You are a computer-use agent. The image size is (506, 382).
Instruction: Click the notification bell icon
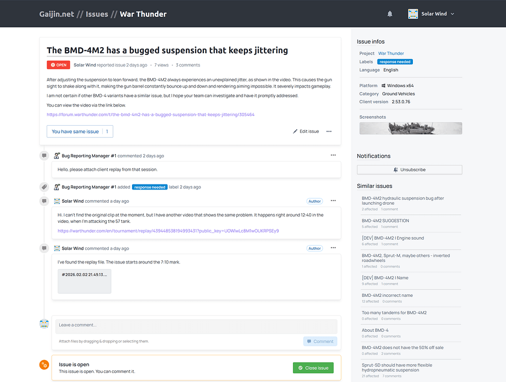tap(390, 14)
